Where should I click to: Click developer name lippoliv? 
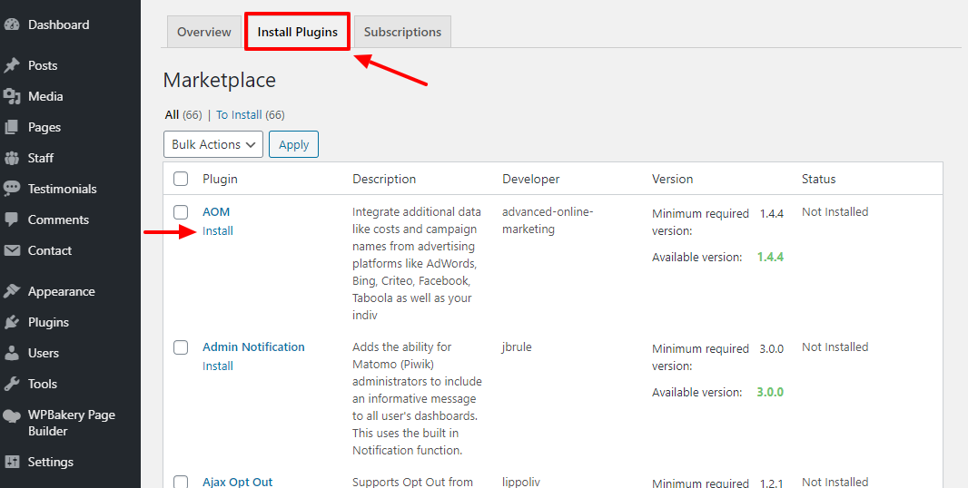[521, 482]
